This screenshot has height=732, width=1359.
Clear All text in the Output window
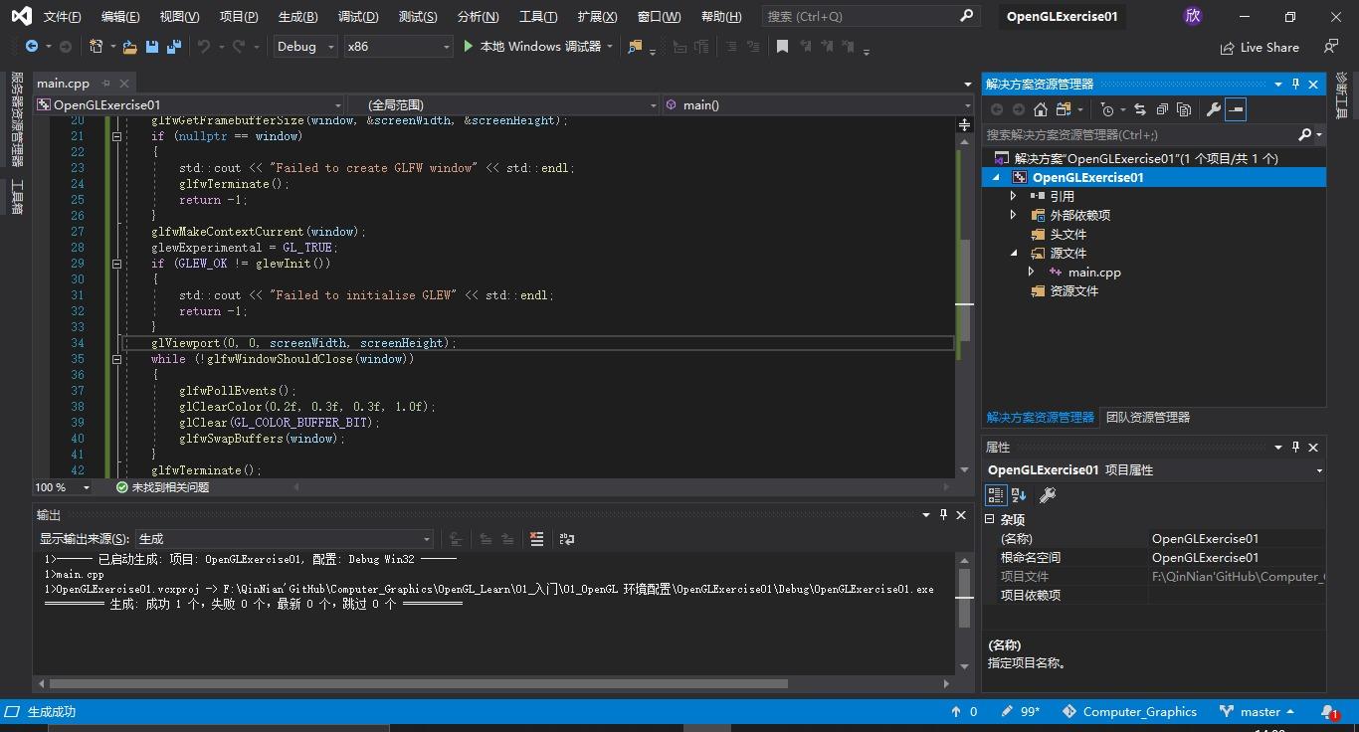536,539
